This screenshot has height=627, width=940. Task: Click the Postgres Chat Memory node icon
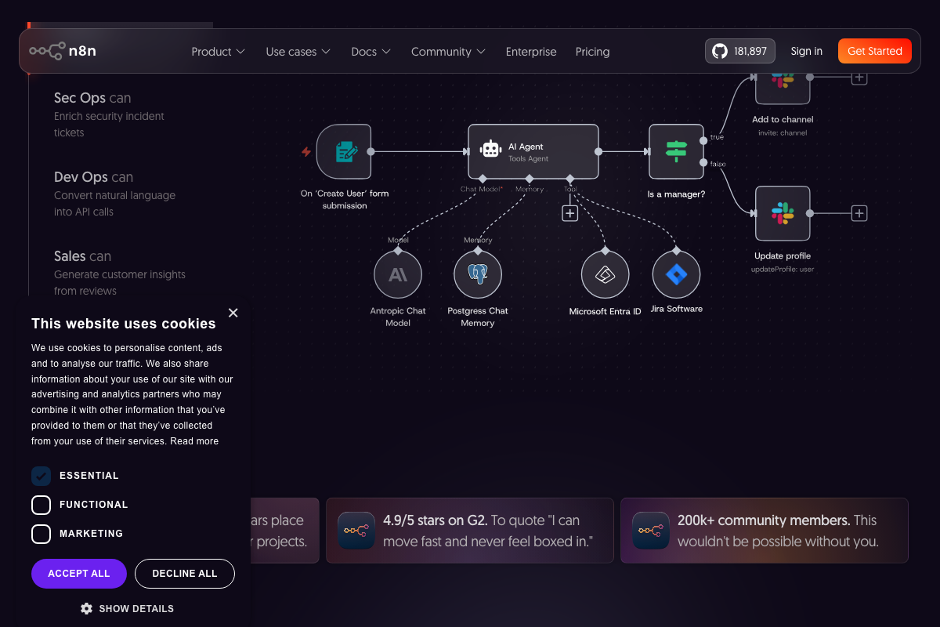point(478,274)
